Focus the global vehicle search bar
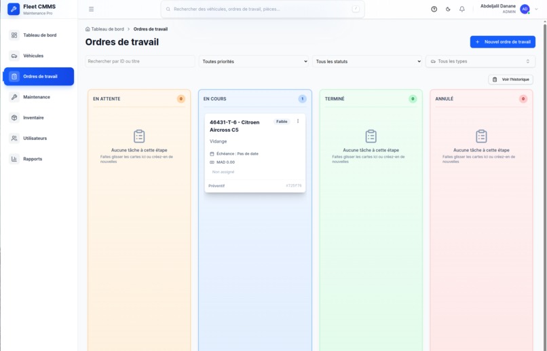The height and width of the screenshot is (351, 547). tap(263, 9)
